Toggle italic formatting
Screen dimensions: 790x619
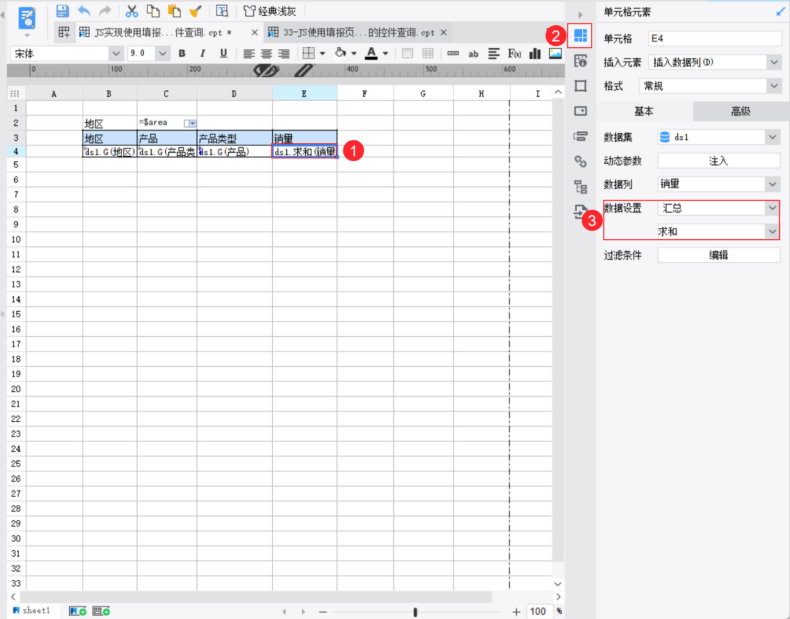pos(202,54)
